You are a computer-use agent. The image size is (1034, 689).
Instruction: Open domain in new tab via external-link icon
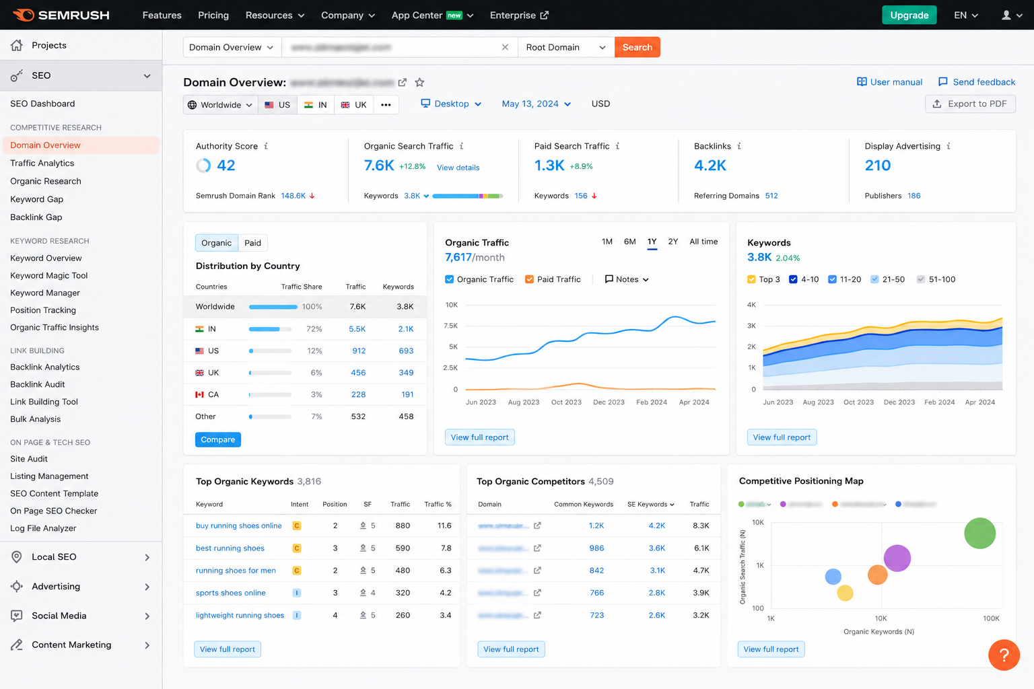403,82
